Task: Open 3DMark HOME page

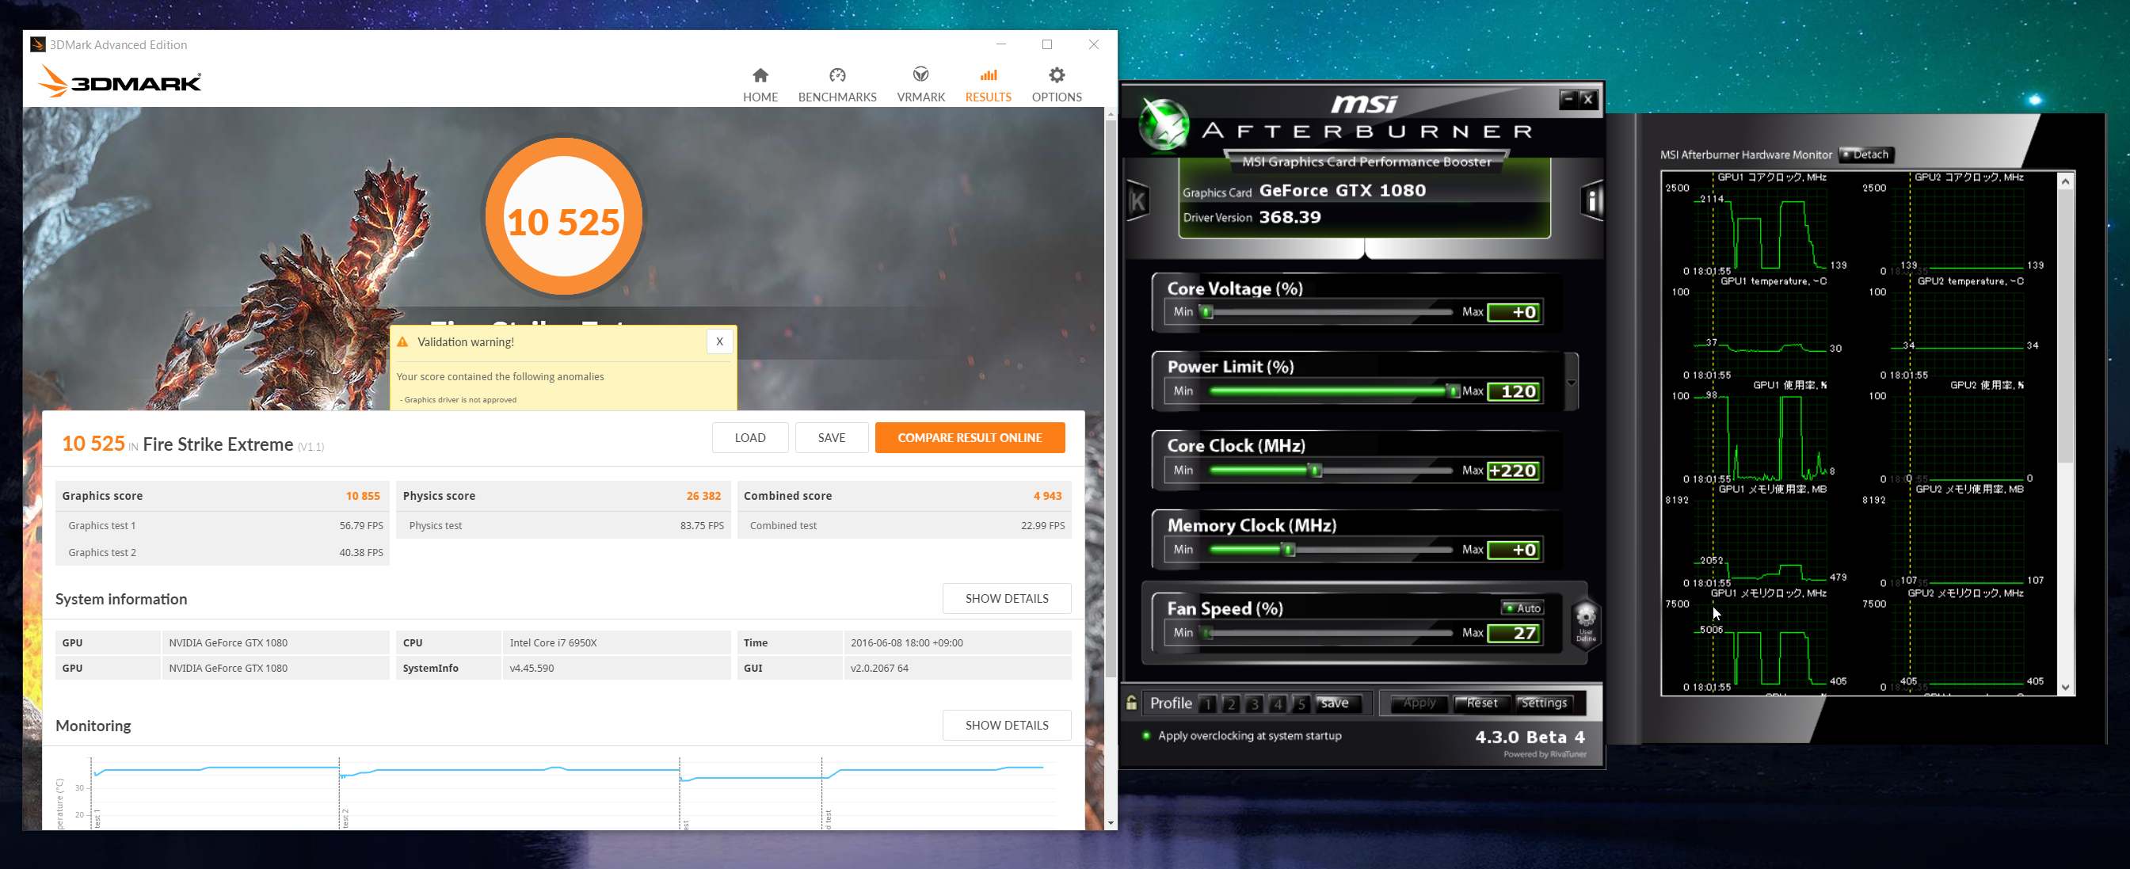Action: 760,86
